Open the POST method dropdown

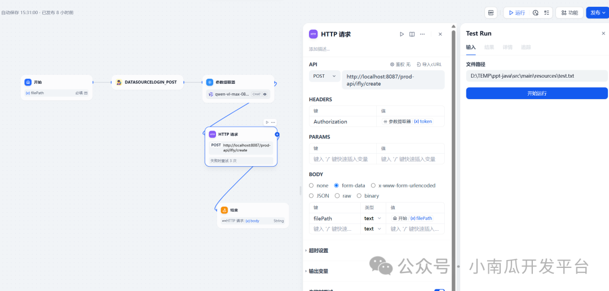pyautogui.click(x=324, y=77)
